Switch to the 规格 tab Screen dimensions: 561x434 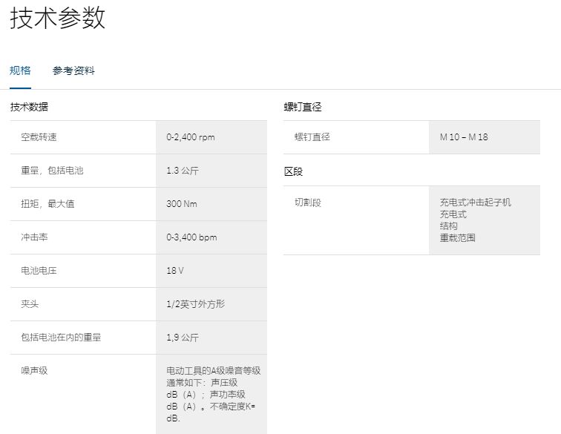(20, 71)
